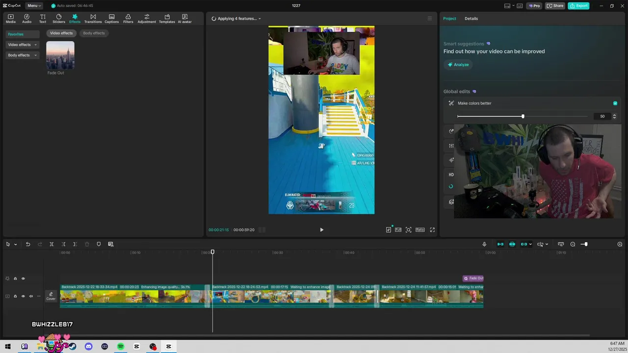Open the Favorites effects category
Viewport: 628px width, 353px height.
23,34
